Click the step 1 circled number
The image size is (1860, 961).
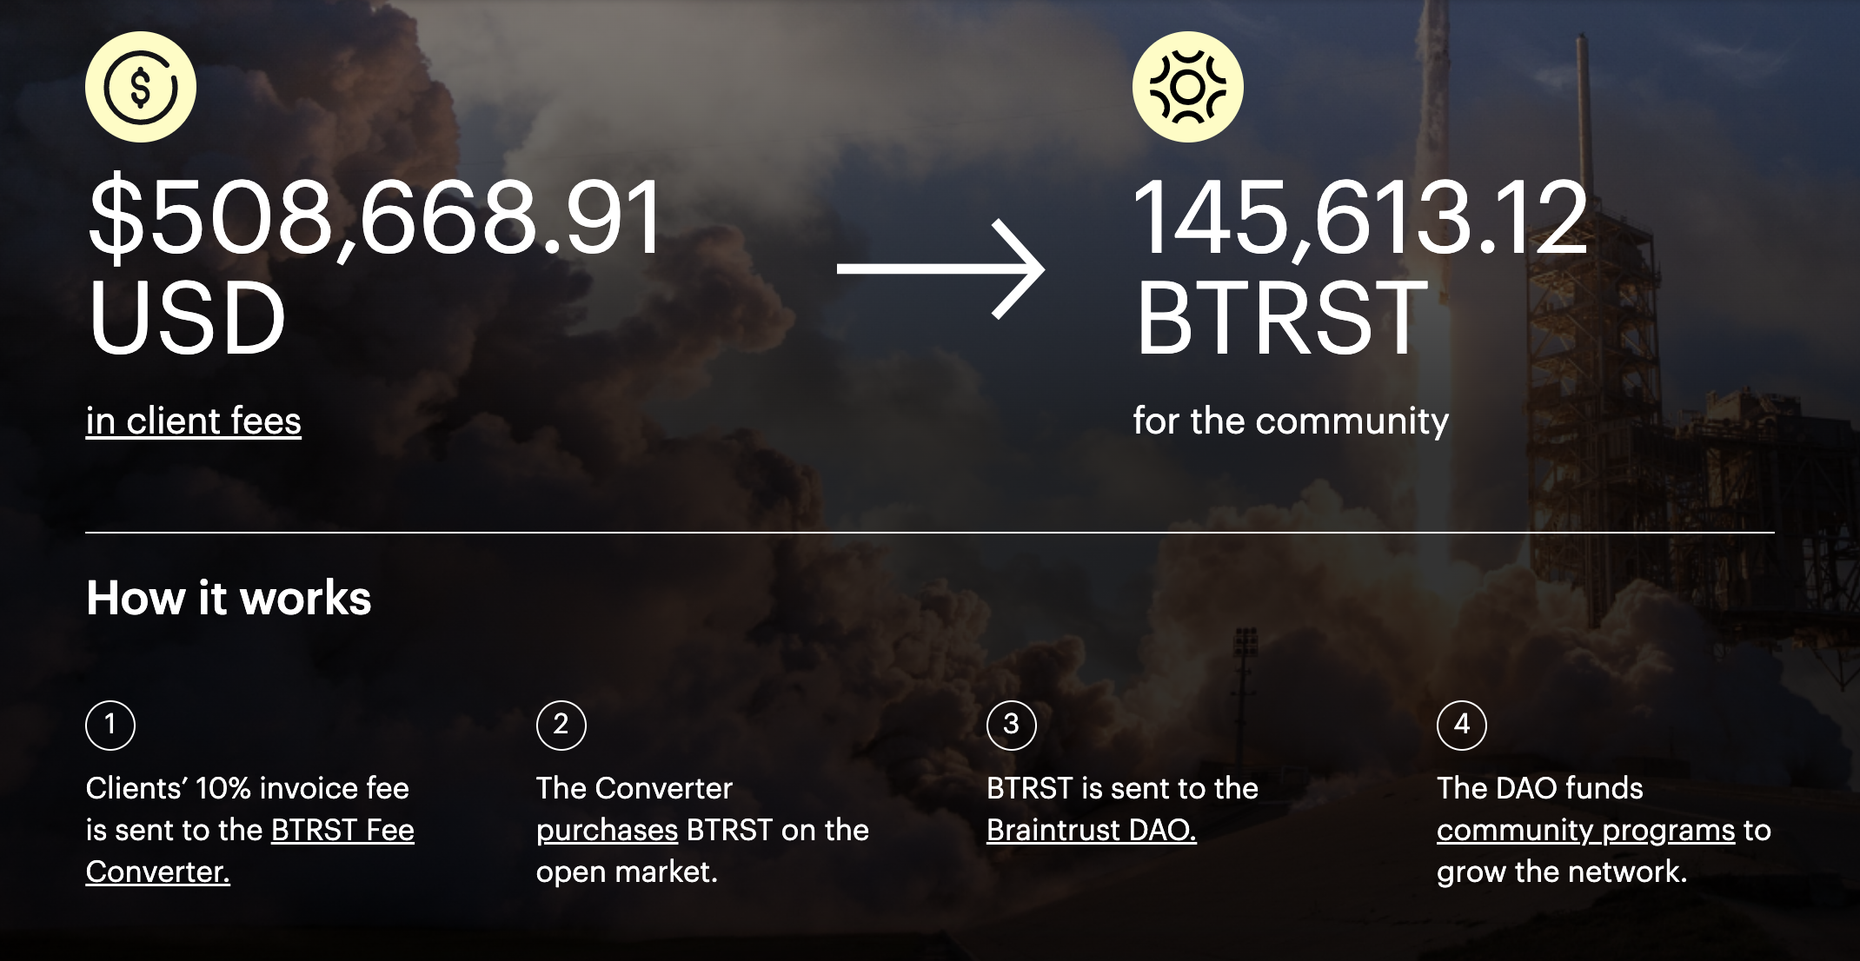[x=110, y=725]
